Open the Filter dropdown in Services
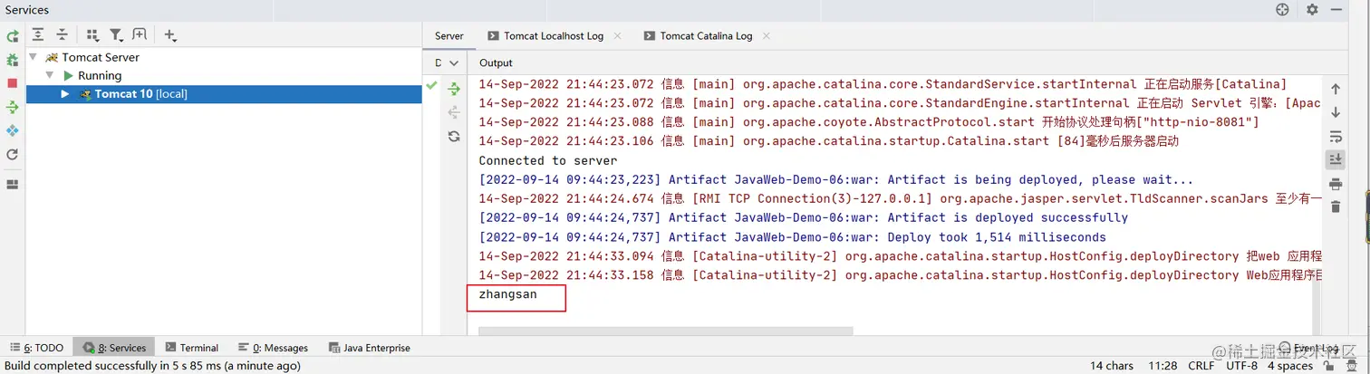 coord(117,35)
